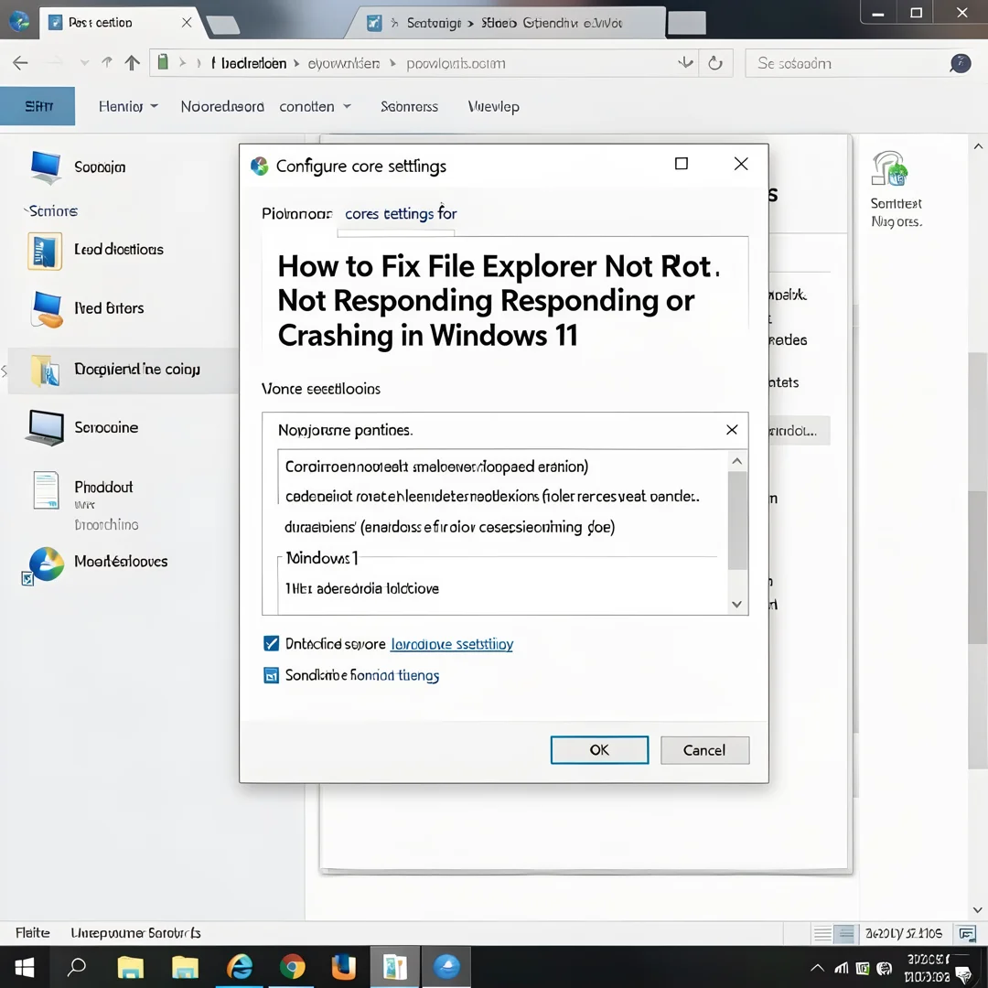Switch to the 'Seotenign' second tab
The image size is (988, 988).
pyautogui.click(x=504, y=23)
